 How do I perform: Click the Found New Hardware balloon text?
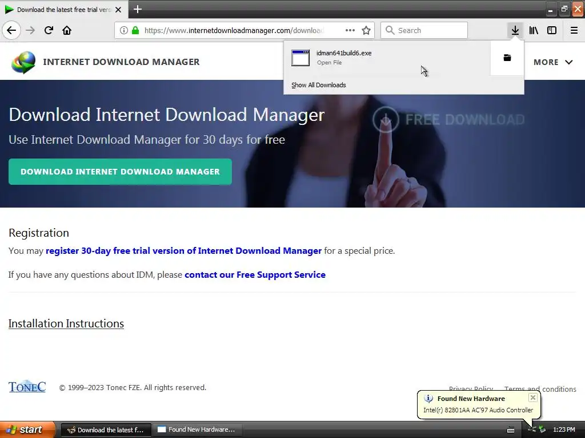click(471, 399)
